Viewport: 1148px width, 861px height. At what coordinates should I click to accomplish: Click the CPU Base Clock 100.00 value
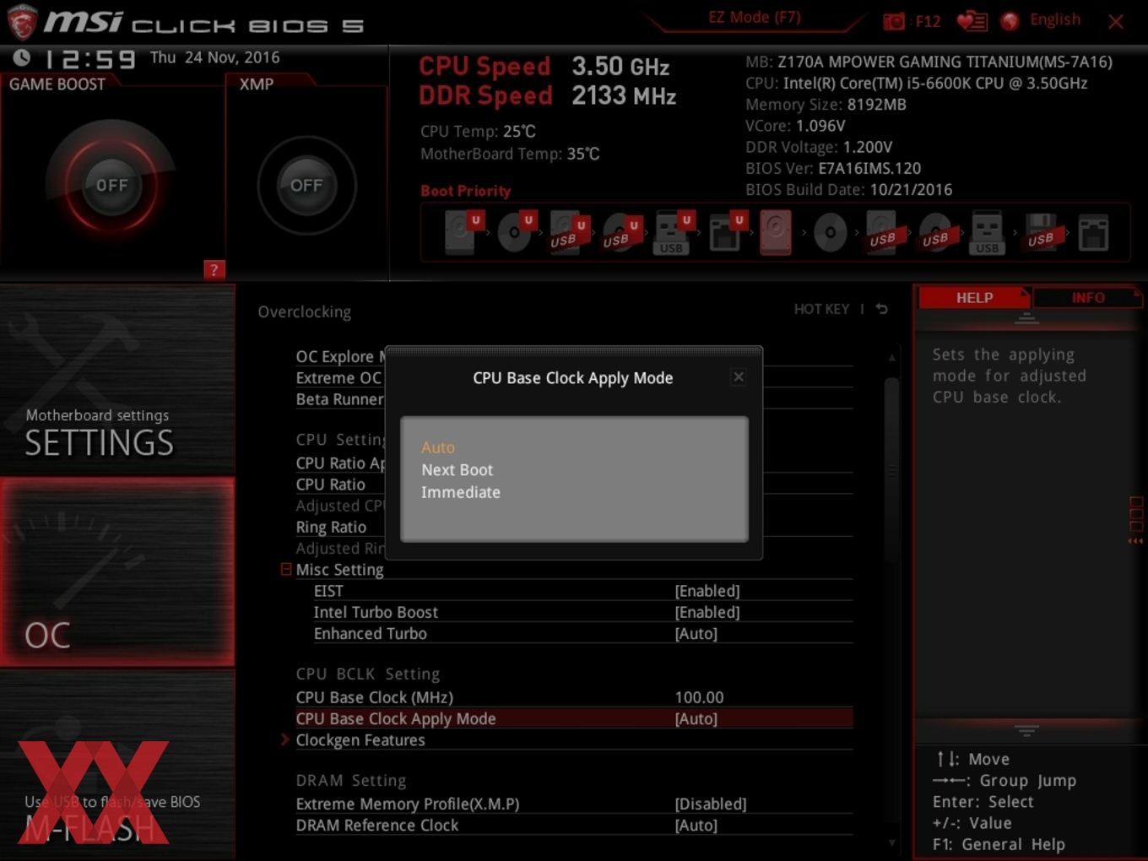pyautogui.click(x=699, y=697)
